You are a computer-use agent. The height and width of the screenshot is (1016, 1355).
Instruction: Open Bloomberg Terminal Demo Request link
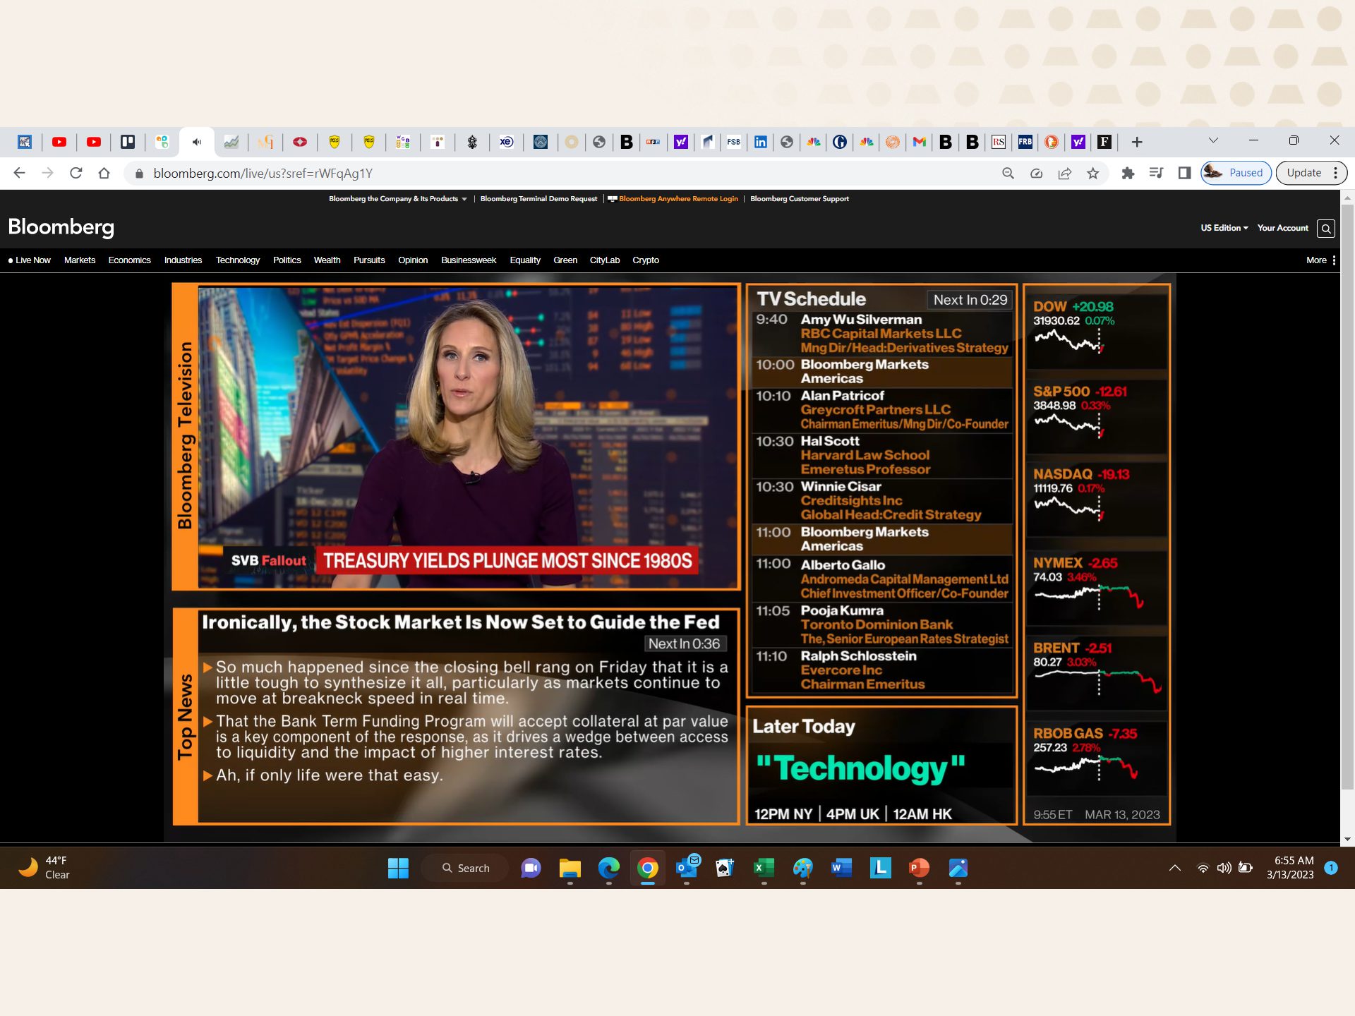538,199
